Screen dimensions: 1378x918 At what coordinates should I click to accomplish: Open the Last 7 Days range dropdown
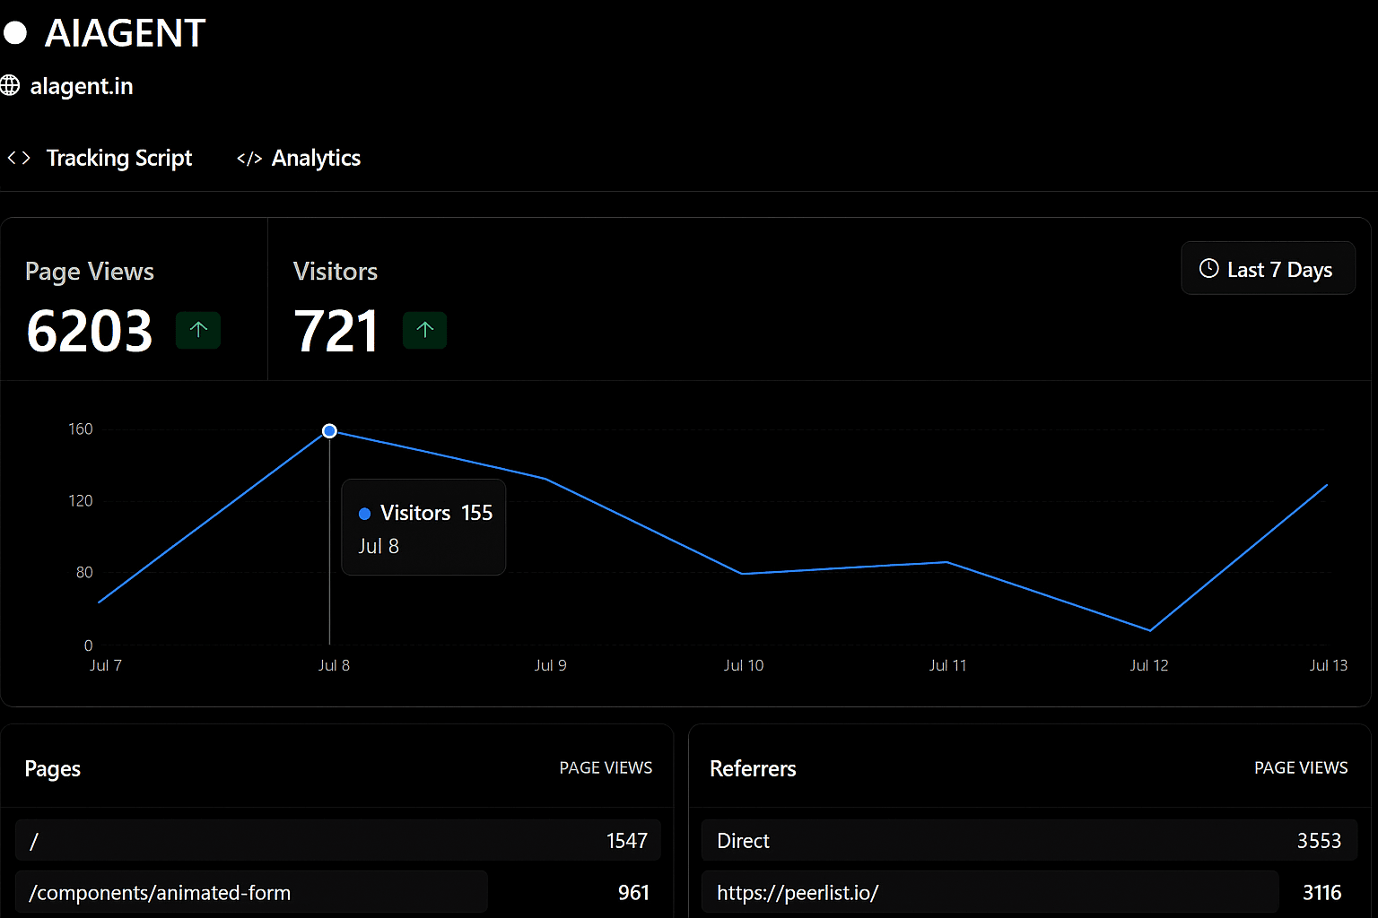tap(1267, 269)
